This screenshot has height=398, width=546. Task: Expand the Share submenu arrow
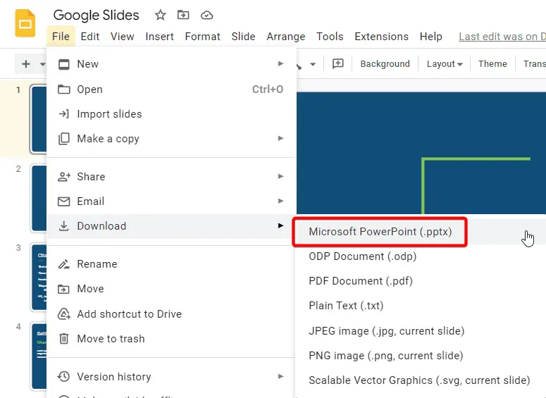click(280, 176)
